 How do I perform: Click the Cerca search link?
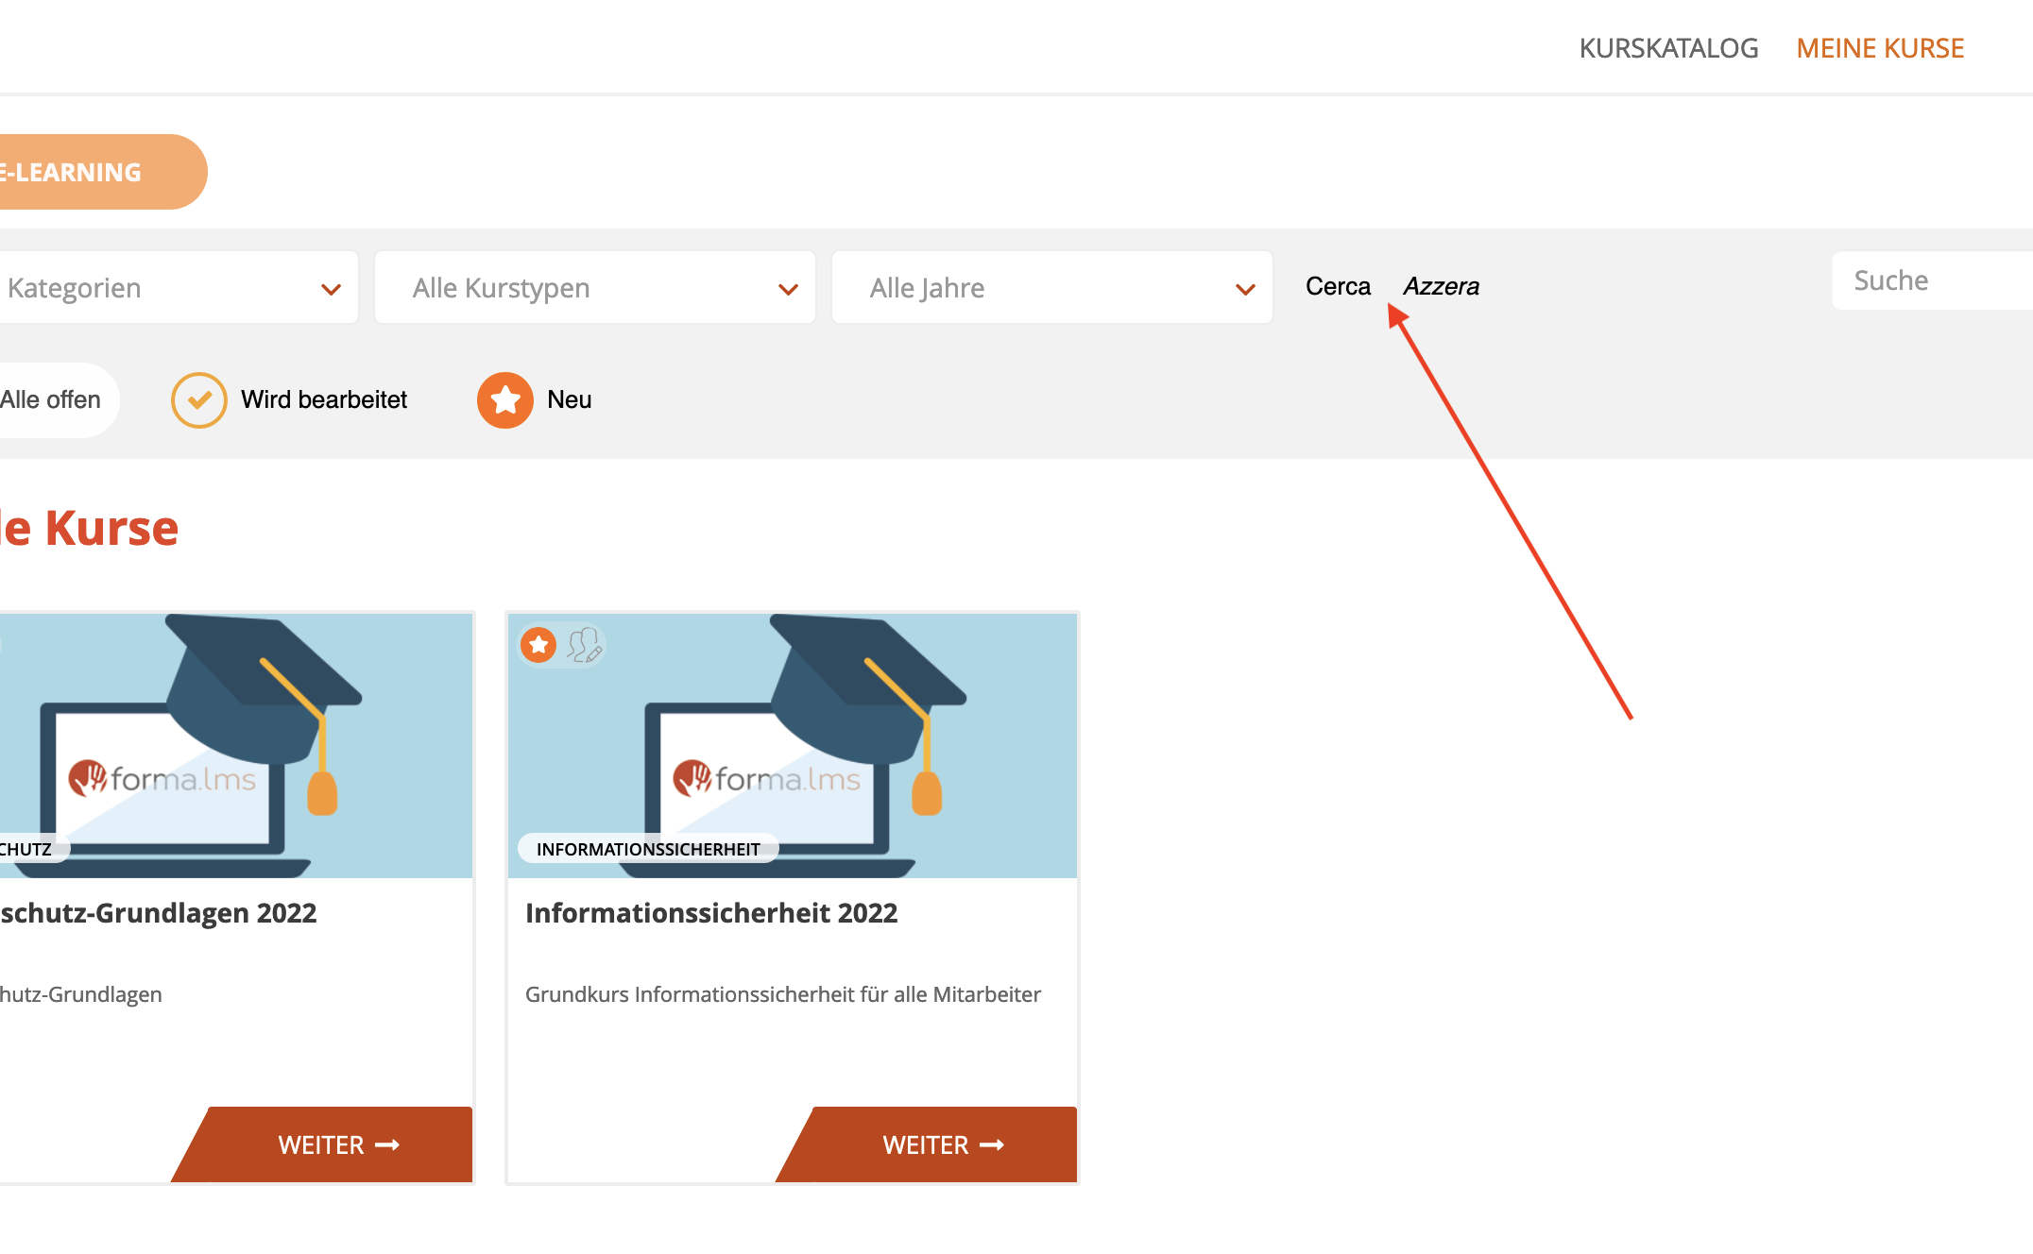1338,286
